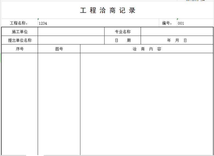The image size is (214, 156).
Task: Click the 日期 label cell
Action: (123, 40)
